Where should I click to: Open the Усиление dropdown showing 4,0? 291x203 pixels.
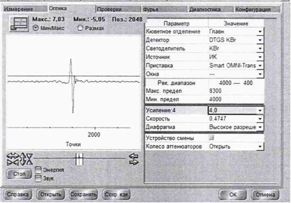(260, 110)
